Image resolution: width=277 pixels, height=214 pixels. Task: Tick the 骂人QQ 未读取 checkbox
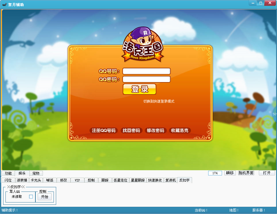coord(31,196)
